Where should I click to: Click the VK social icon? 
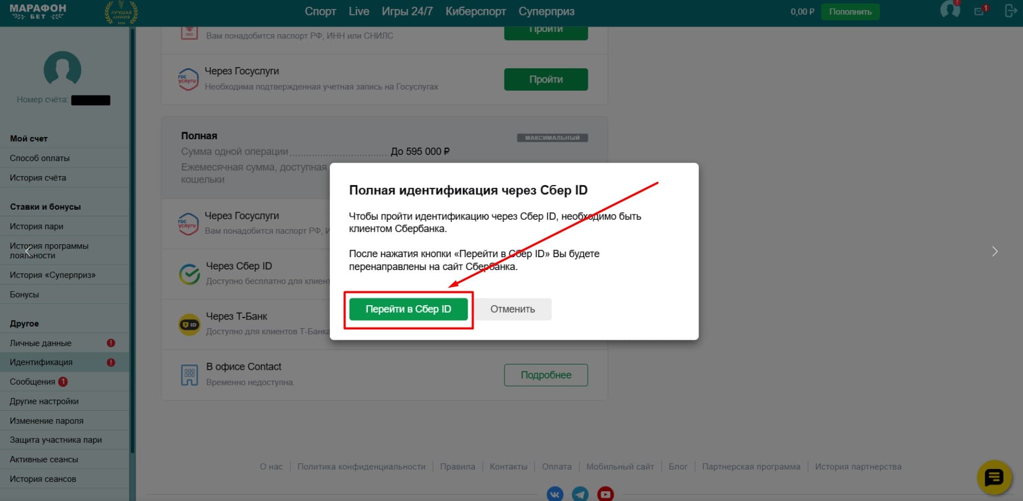pos(555,494)
